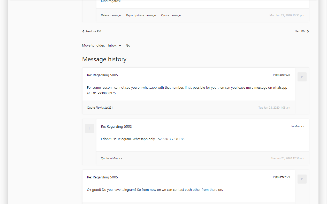Open luis1moce avatar placeholder
This screenshot has height=204, width=327.
pyautogui.click(x=89, y=129)
